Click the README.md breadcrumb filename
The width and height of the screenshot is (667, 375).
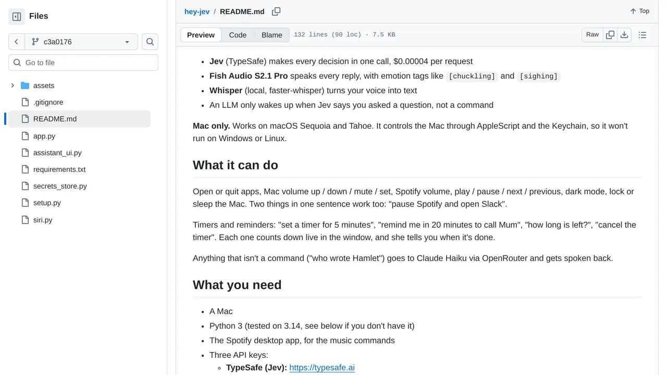(242, 11)
